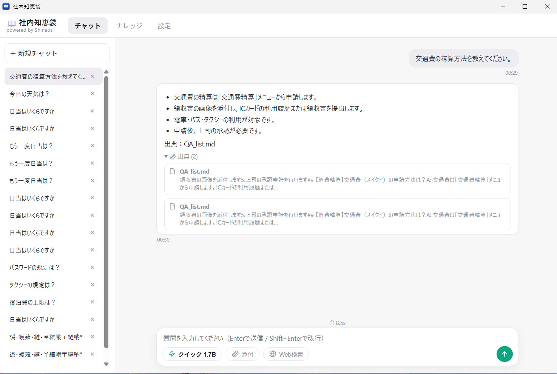Screen dimensions: 557x374
Task: Click the 8.5s response time indicator
Action: tap(338, 323)
